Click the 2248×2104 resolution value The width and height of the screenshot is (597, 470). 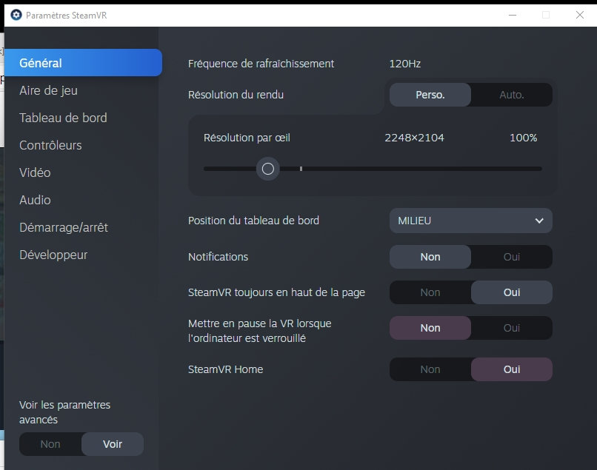[414, 138]
